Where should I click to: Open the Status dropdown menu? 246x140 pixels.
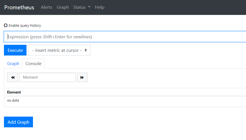(79, 7)
